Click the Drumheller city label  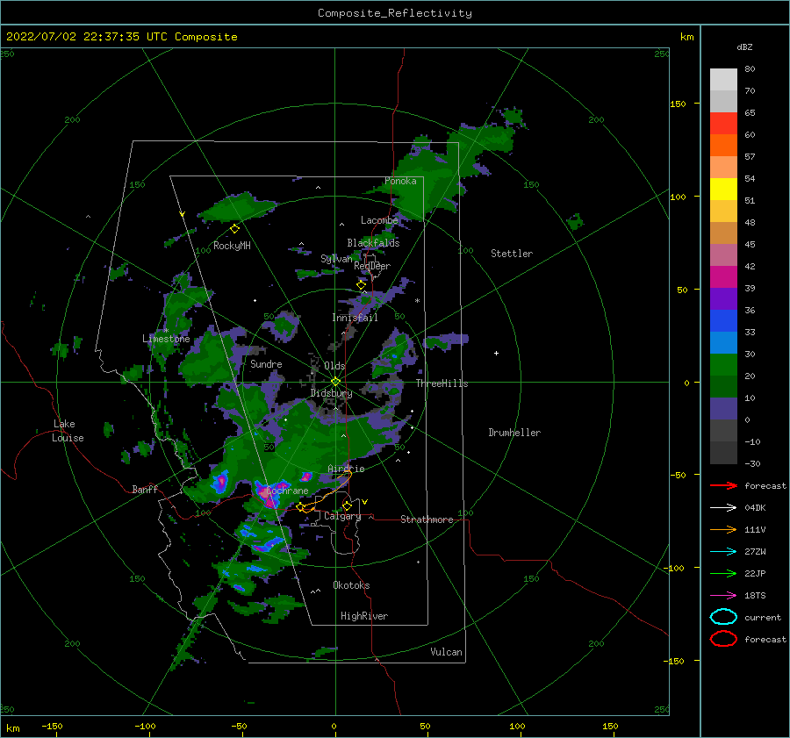pyautogui.click(x=514, y=433)
